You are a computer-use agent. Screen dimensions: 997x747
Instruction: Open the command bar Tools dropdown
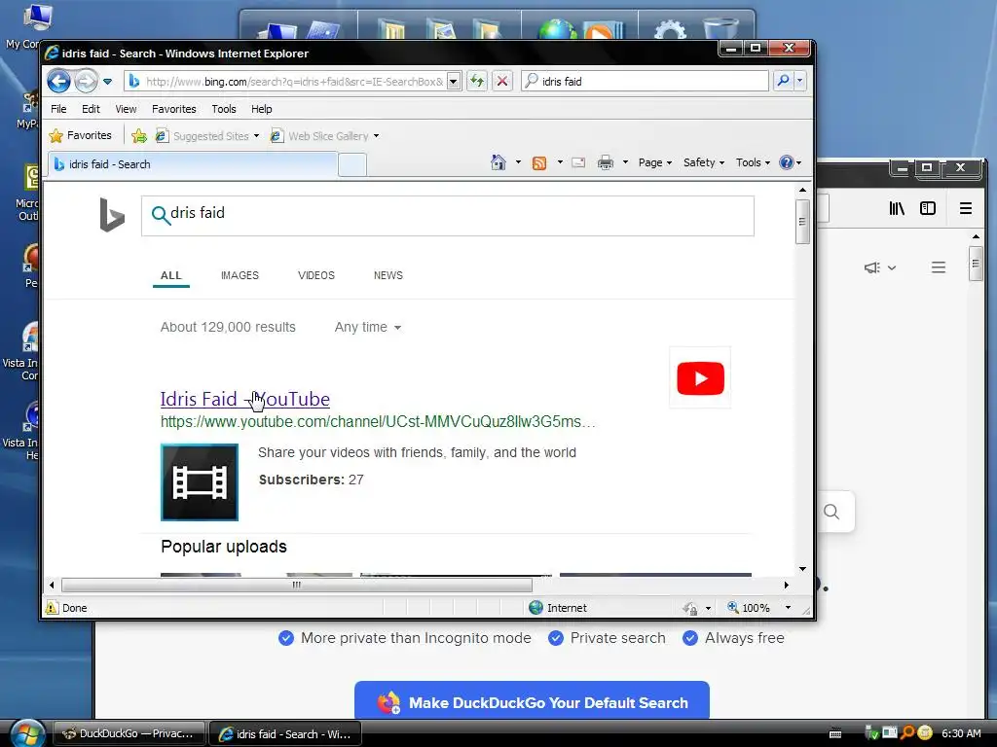coord(753,162)
